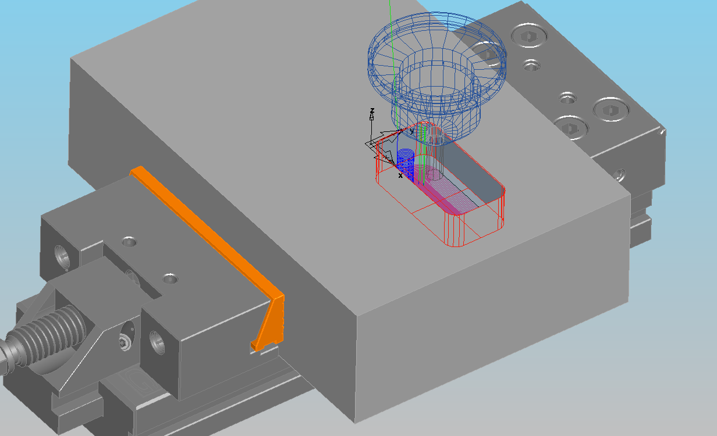This screenshot has height=436, width=717.
Task: Select the red pocket wireframe outline
Action: point(439,185)
